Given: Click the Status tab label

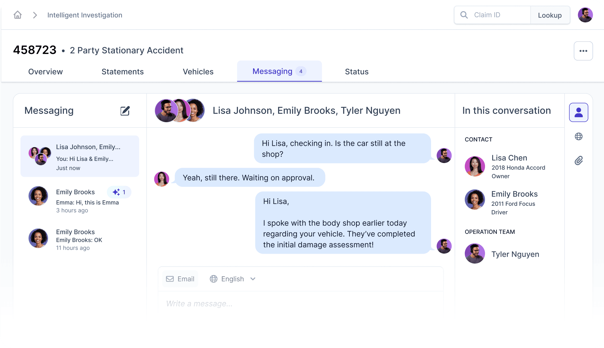Looking at the screenshot, I should 356,71.
